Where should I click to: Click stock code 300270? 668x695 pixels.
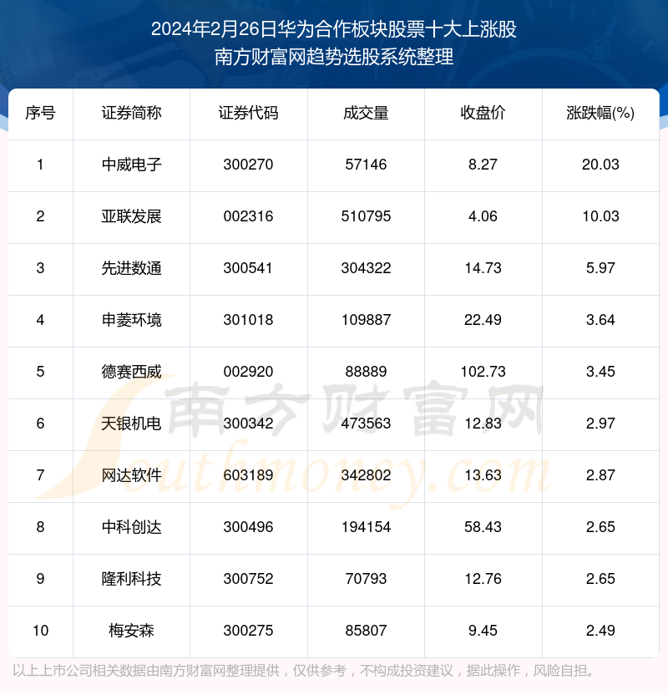pyautogui.click(x=249, y=165)
